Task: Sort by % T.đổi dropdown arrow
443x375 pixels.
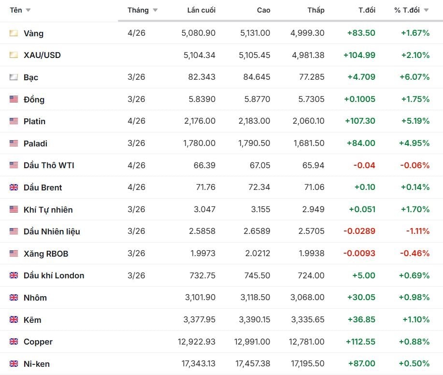Action: (426, 10)
